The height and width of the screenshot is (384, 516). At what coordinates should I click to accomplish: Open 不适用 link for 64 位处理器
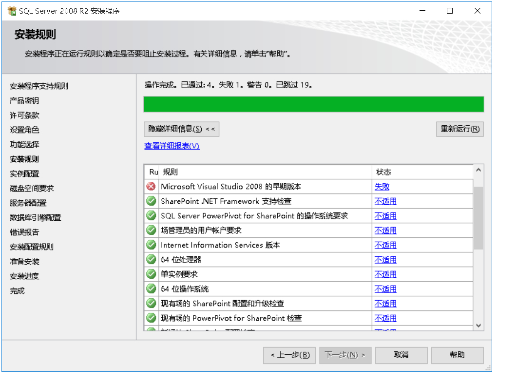coord(385,260)
